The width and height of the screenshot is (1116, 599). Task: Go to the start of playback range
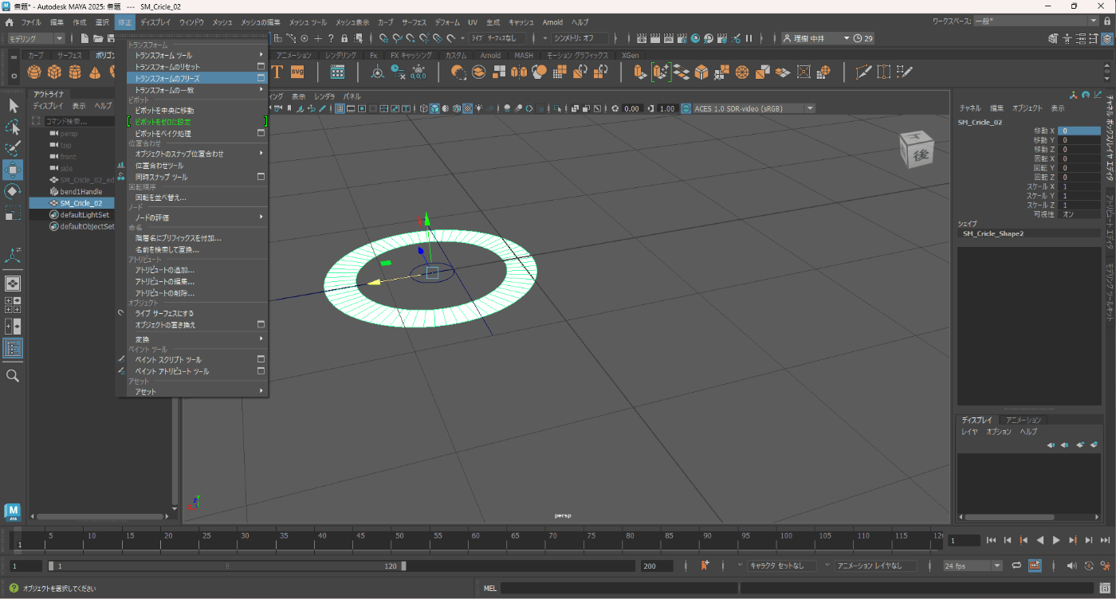(x=991, y=540)
